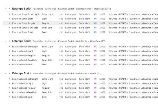Select the 'Estampa Script Semi Bold' font name

[x=25, y=28]
